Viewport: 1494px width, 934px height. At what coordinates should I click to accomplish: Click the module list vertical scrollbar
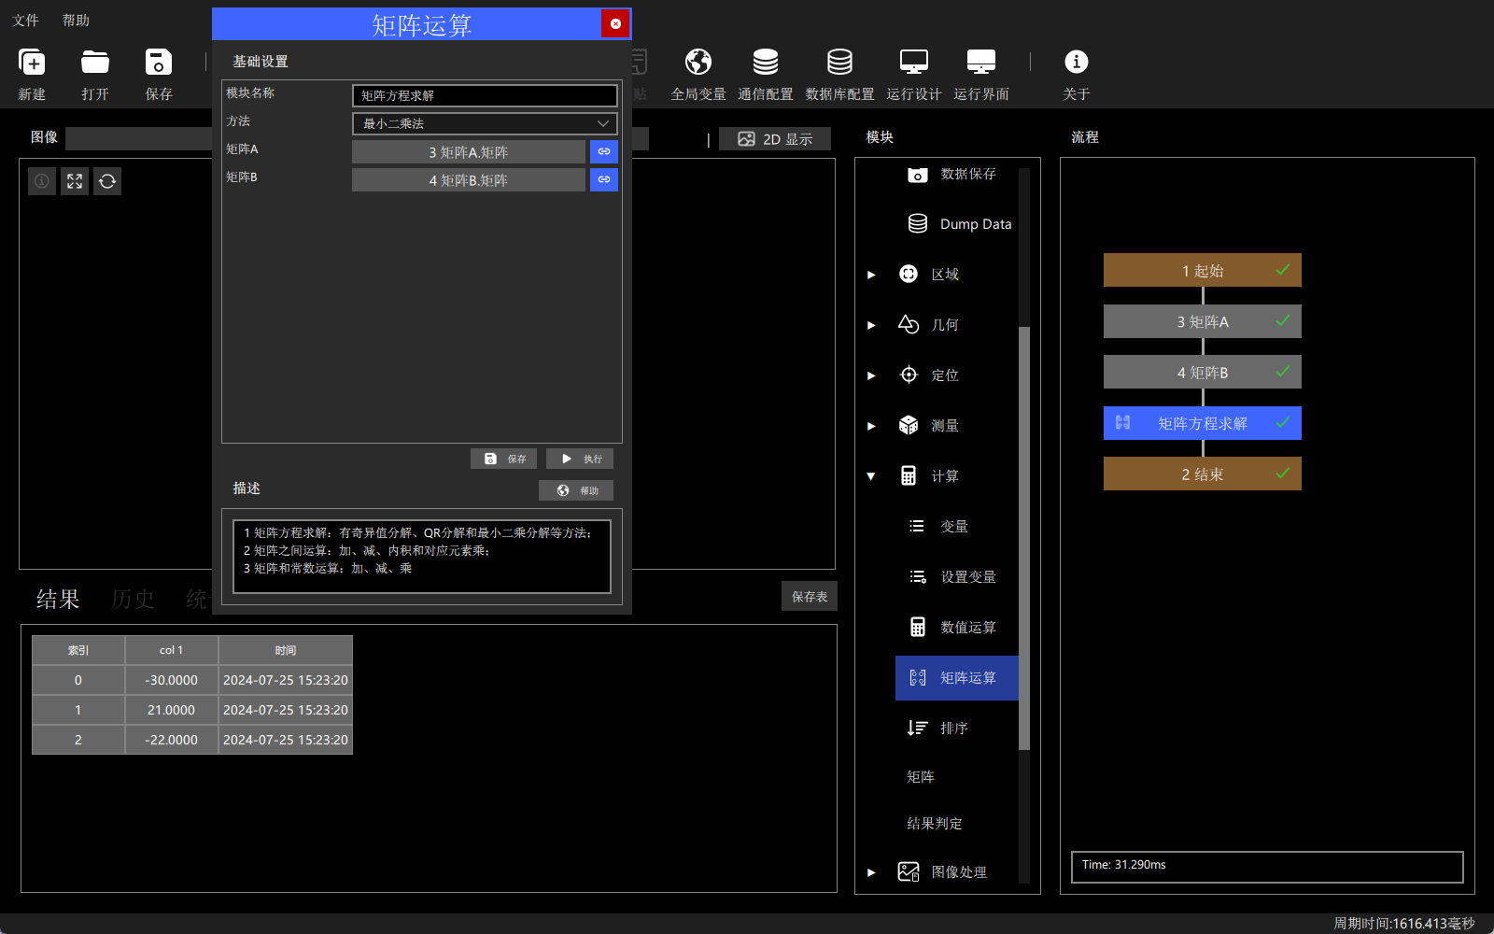pyautogui.click(x=1024, y=538)
